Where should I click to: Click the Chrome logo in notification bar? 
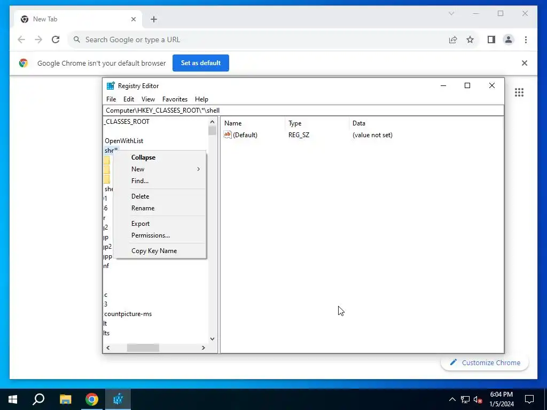pyautogui.click(x=24, y=63)
